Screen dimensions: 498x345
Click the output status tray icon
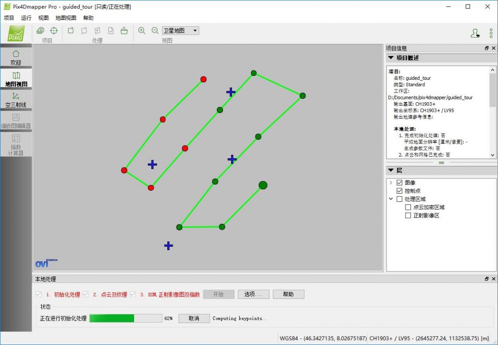click(124, 31)
